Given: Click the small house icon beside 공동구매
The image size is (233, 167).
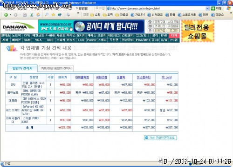Looking at the screenshot, I should (150, 22).
